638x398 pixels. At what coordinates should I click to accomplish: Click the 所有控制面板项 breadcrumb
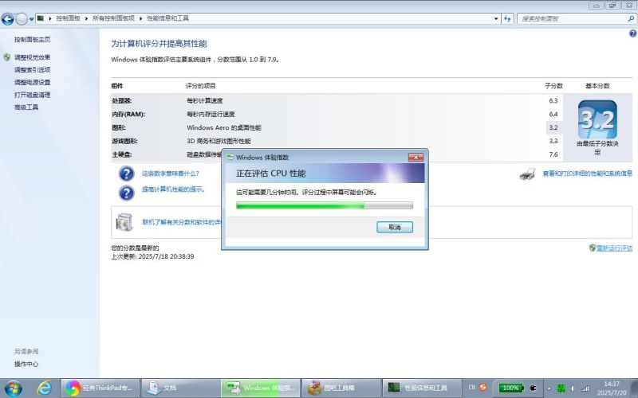pyautogui.click(x=113, y=18)
